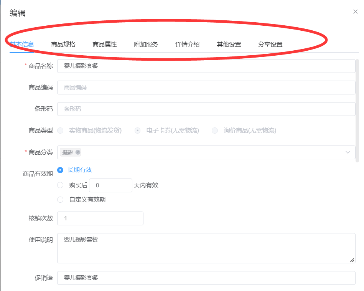Select 询价商品(无需物流) product type radio
364x291 pixels.
click(x=215, y=131)
